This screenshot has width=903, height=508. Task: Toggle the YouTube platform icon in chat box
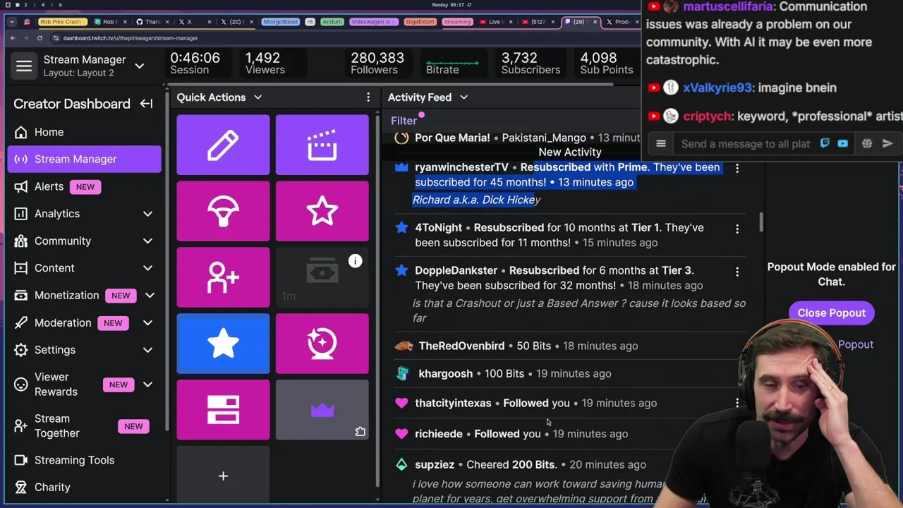pos(842,144)
